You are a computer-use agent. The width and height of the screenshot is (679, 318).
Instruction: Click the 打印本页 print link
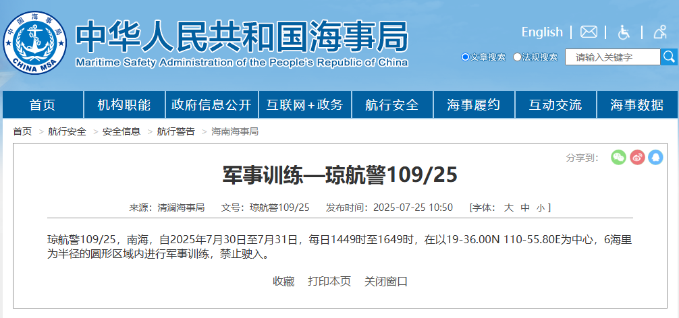tap(329, 282)
